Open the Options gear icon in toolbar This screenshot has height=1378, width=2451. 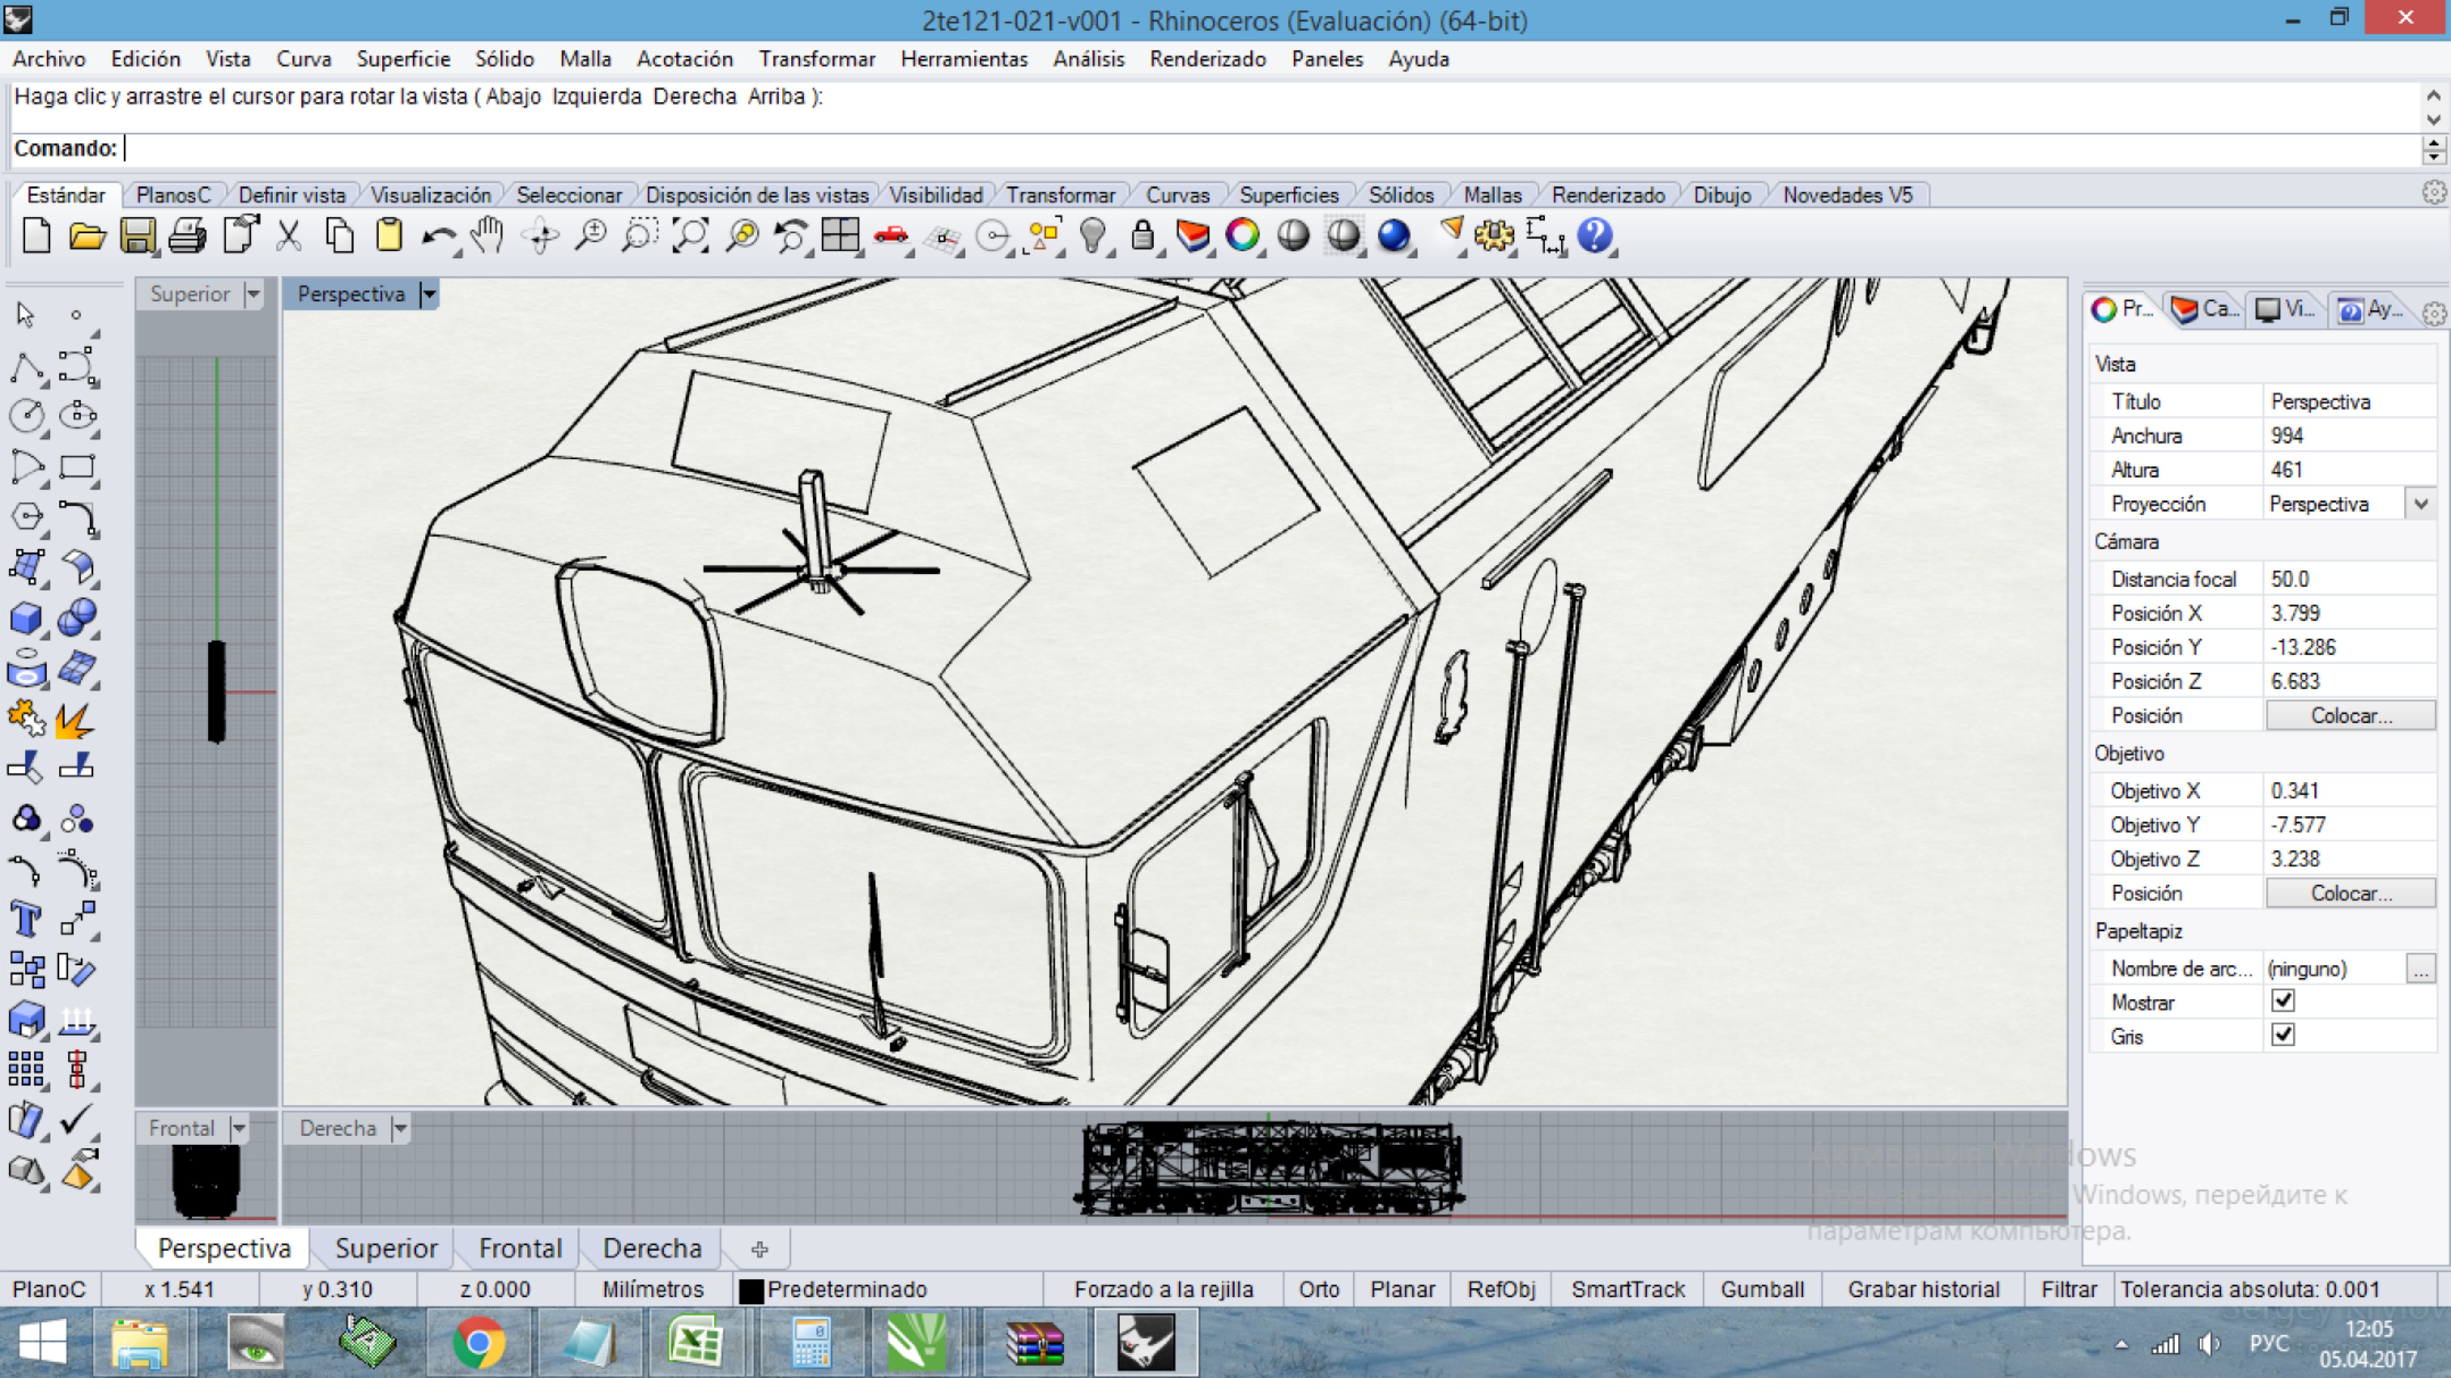point(1494,236)
